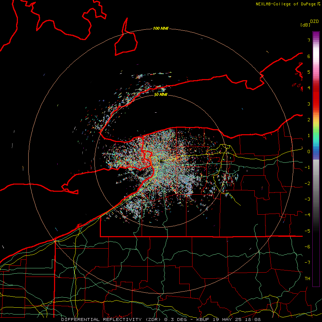This screenshot has height=322, width=322.
Task: Click the 50 NMI range ring label
Action: tap(161, 94)
